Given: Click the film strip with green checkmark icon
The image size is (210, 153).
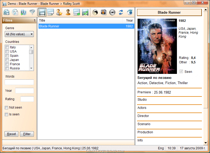Looking at the screenshot, I should pyautogui.click(x=85, y=12).
